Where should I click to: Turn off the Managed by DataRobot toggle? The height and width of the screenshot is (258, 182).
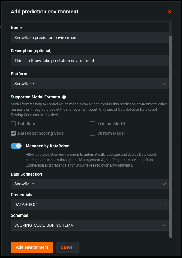coord(16,146)
